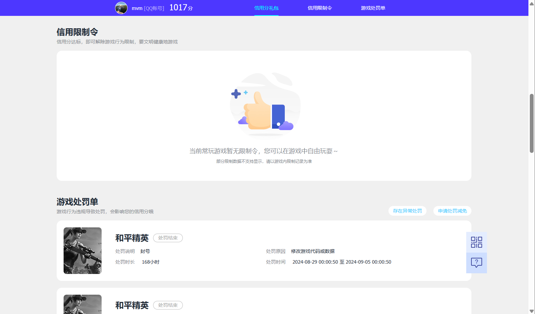Click the 1017 credit score value
The image size is (535, 314).
click(181, 8)
